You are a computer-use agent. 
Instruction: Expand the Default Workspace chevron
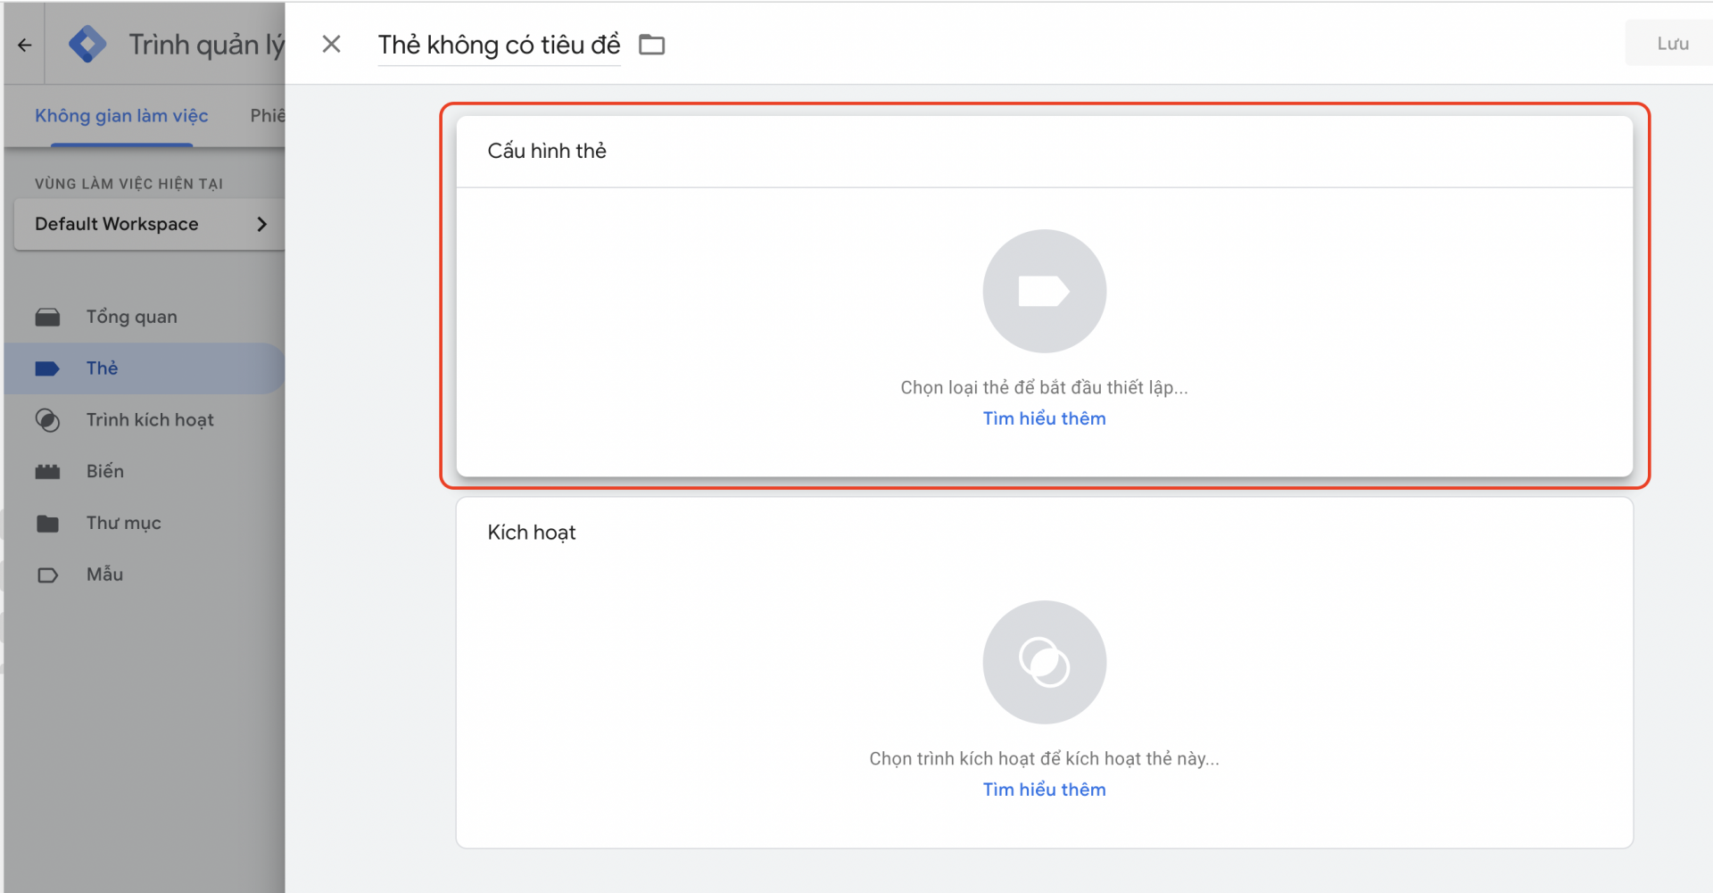261,225
